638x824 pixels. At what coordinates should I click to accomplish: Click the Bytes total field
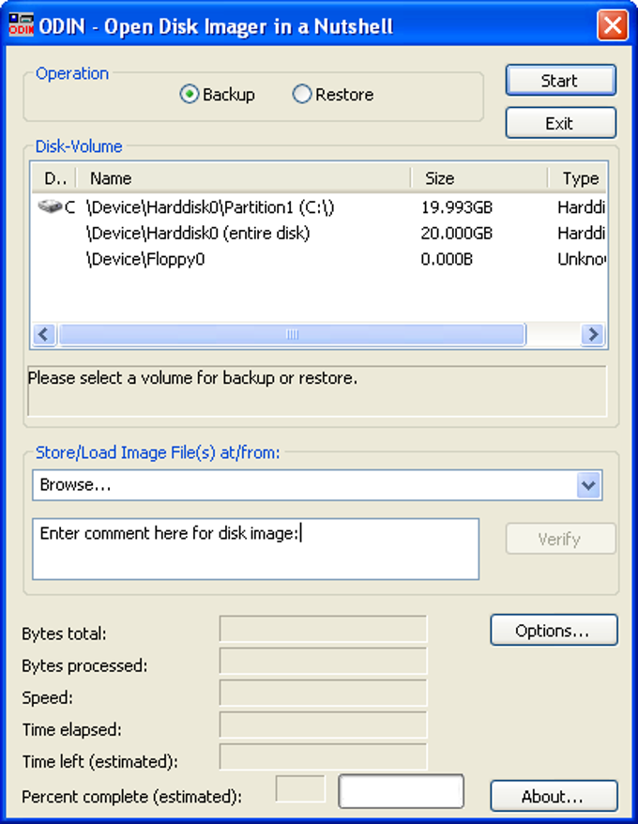pos(323,629)
